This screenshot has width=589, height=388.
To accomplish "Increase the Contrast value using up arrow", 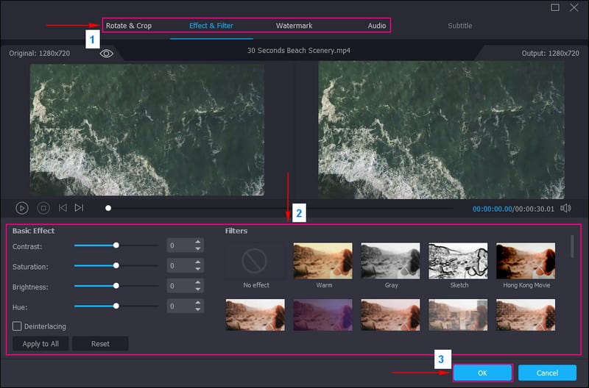I will pos(197,242).
